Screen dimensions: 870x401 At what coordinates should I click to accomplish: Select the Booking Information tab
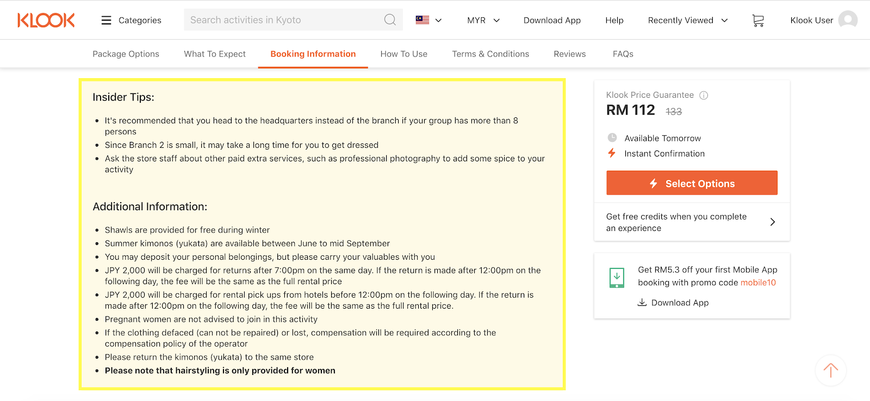tap(313, 54)
